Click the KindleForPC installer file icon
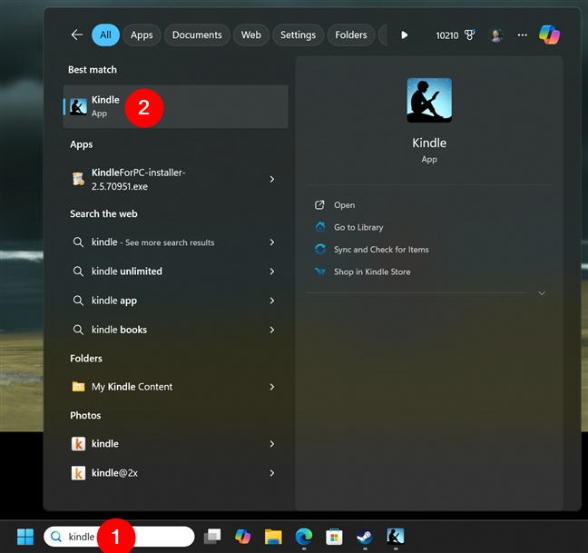Viewport: 588px width, 553px height. coord(78,179)
